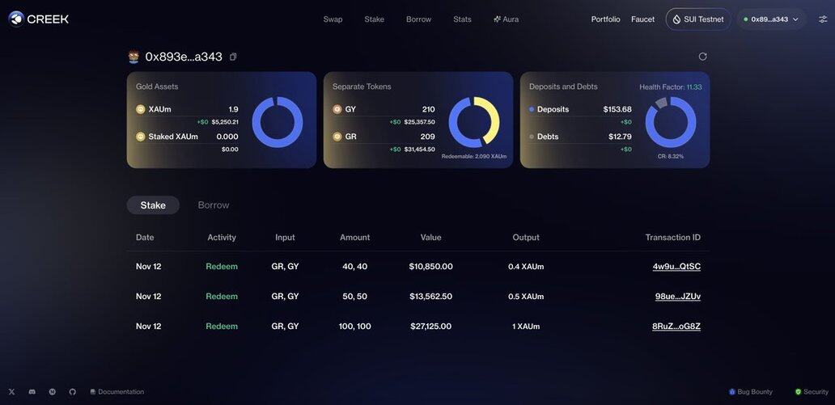Click the refresh portfolio icon
The image size is (835, 405).
pos(702,57)
